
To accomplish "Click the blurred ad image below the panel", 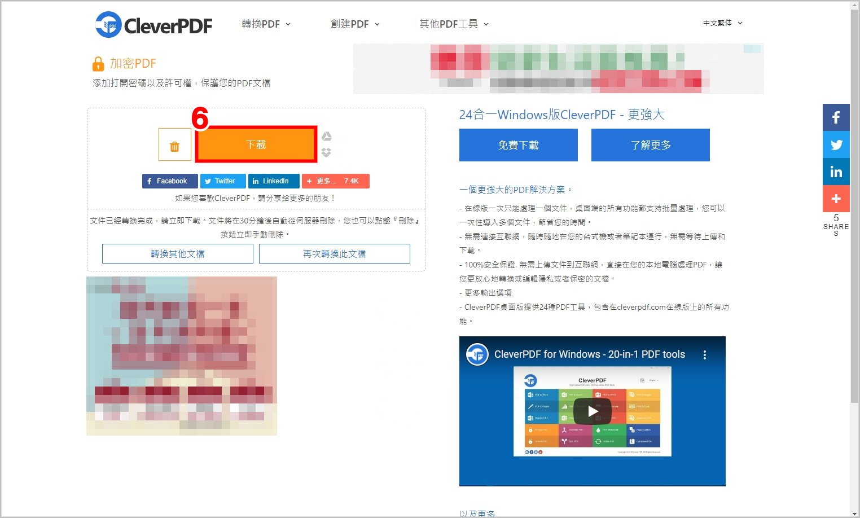I will coord(182,356).
